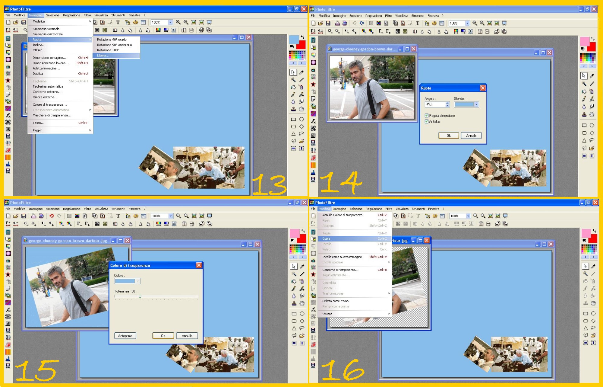Click the red undo arrow in screenshot 15
The width and height of the screenshot is (603, 387).
pos(52,216)
